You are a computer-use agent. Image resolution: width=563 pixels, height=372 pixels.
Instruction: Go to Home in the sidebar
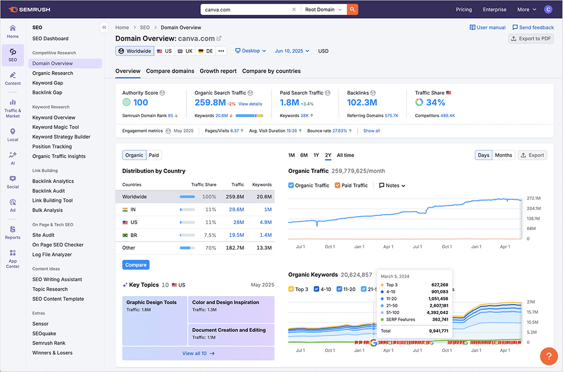pos(13,31)
